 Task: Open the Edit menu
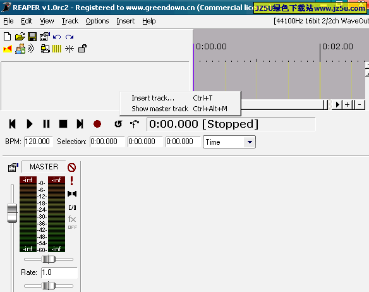[x=27, y=21]
